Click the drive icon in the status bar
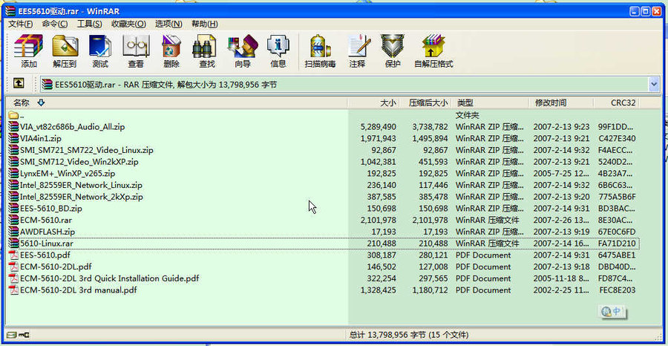Viewport: 668px width, 346px height. pyautogui.click(x=11, y=335)
